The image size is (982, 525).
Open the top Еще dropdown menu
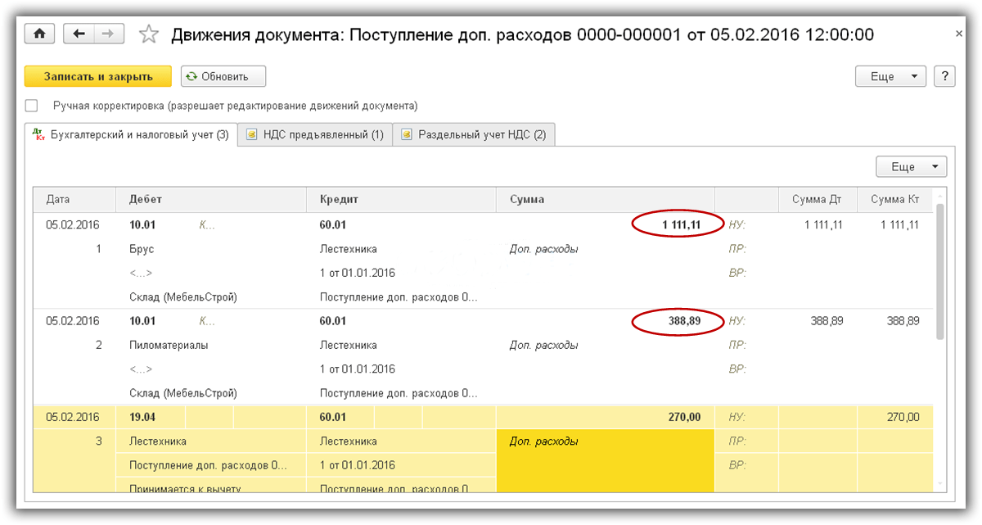click(x=890, y=76)
